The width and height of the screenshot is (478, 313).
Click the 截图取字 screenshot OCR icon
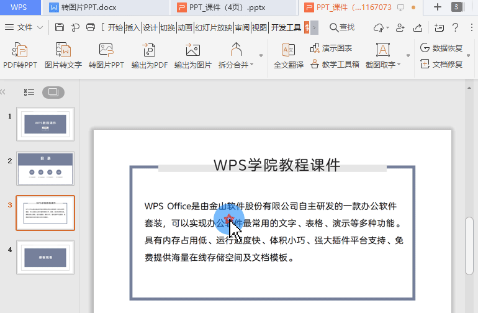[x=383, y=50]
